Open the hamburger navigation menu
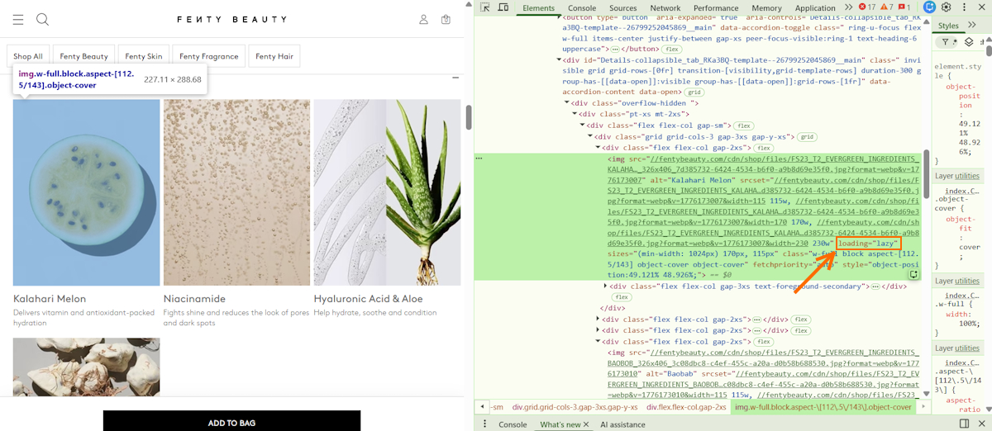The image size is (992, 431). click(x=18, y=19)
